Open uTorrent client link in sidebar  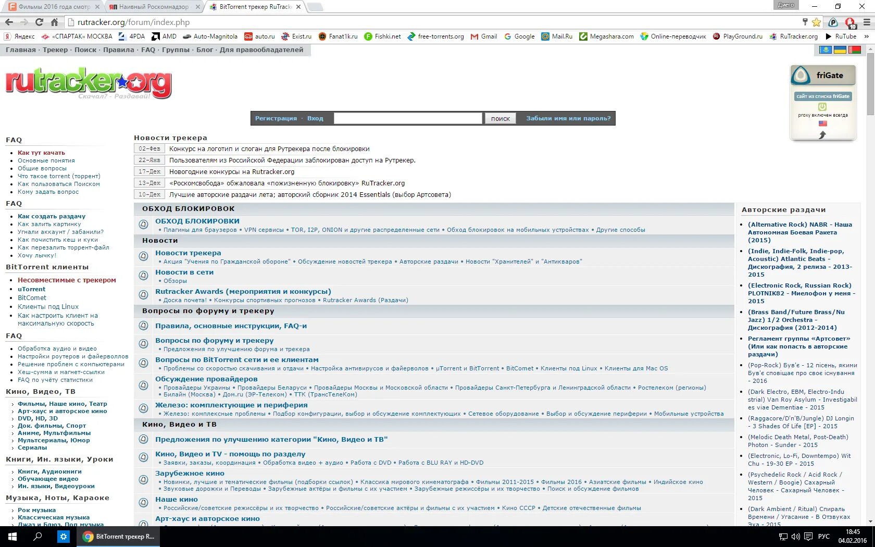click(x=31, y=289)
